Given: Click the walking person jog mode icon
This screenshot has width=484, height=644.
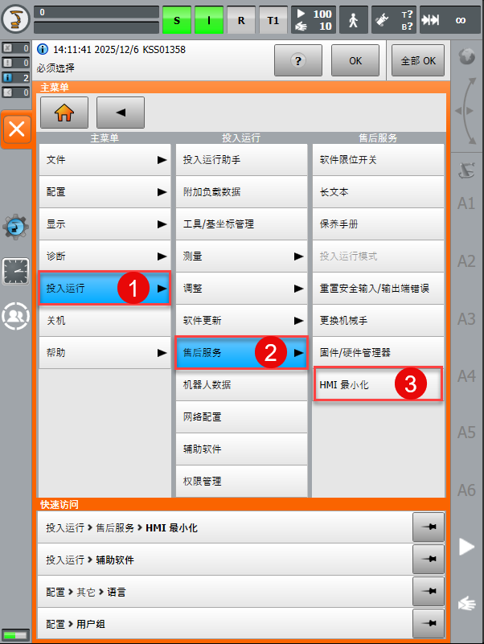Looking at the screenshot, I should coord(355,19).
